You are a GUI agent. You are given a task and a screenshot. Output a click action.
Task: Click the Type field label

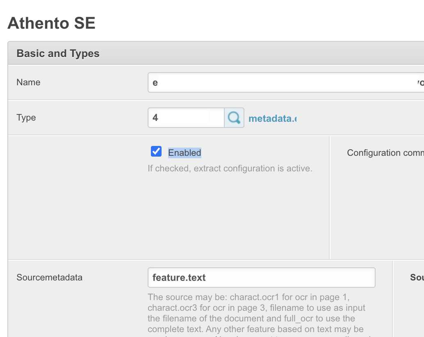click(x=26, y=118)
